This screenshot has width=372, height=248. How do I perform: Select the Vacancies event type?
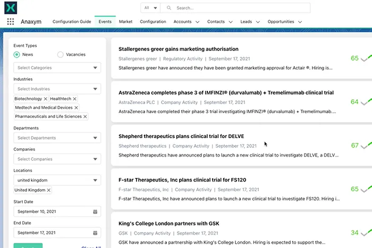click(60, 55)
